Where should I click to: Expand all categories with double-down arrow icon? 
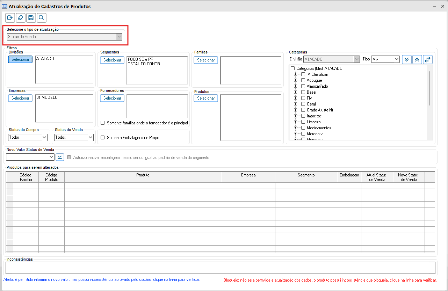point(407,59)
